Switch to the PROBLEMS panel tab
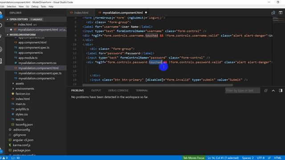Viewport: 285px width, 160px height. pyautogui.click(x=77, y=90)
